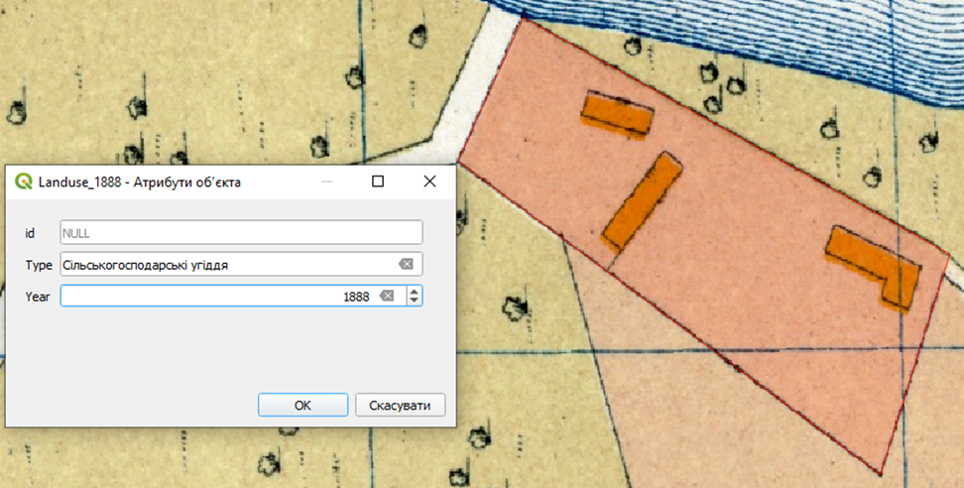Select the middle diagonal orange building

click(642, 200)
